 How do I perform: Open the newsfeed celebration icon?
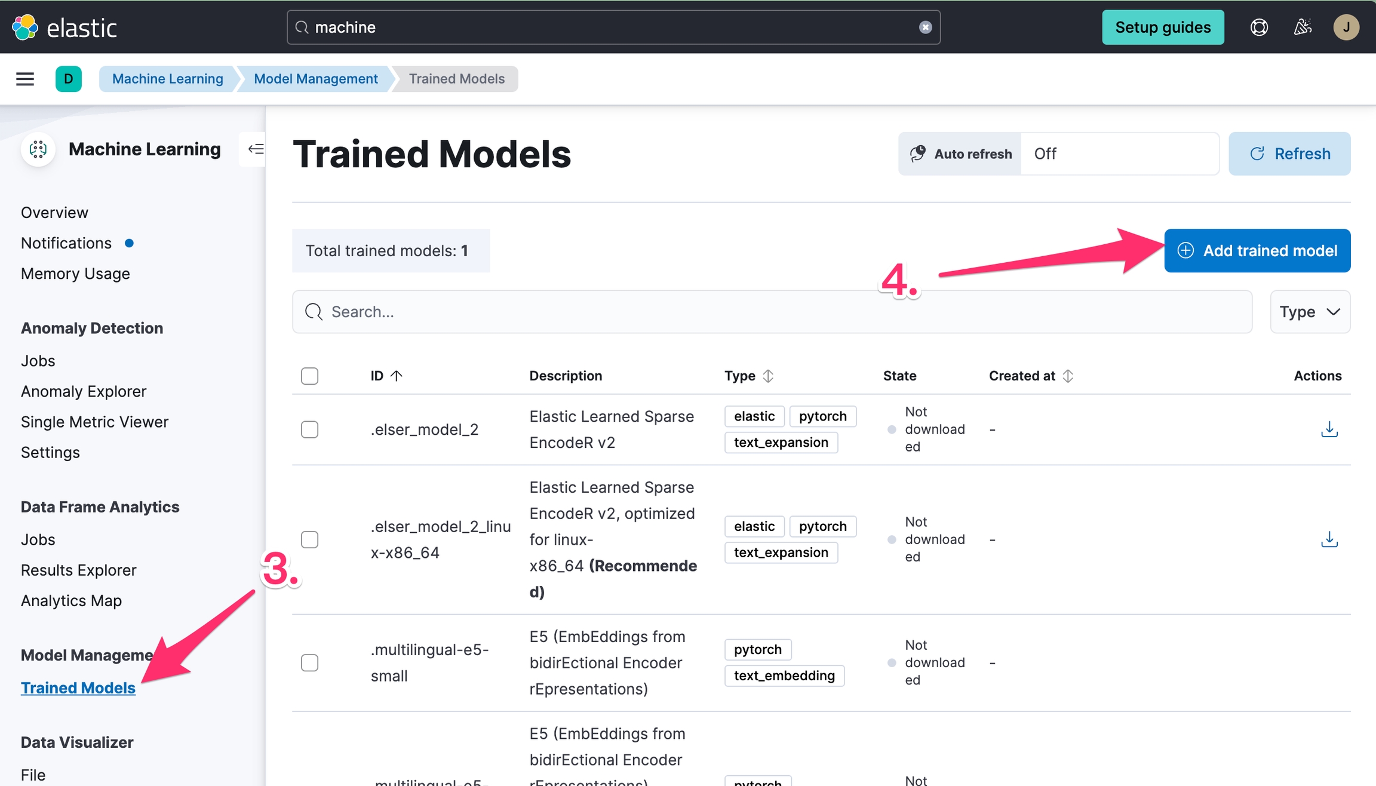1303,27
